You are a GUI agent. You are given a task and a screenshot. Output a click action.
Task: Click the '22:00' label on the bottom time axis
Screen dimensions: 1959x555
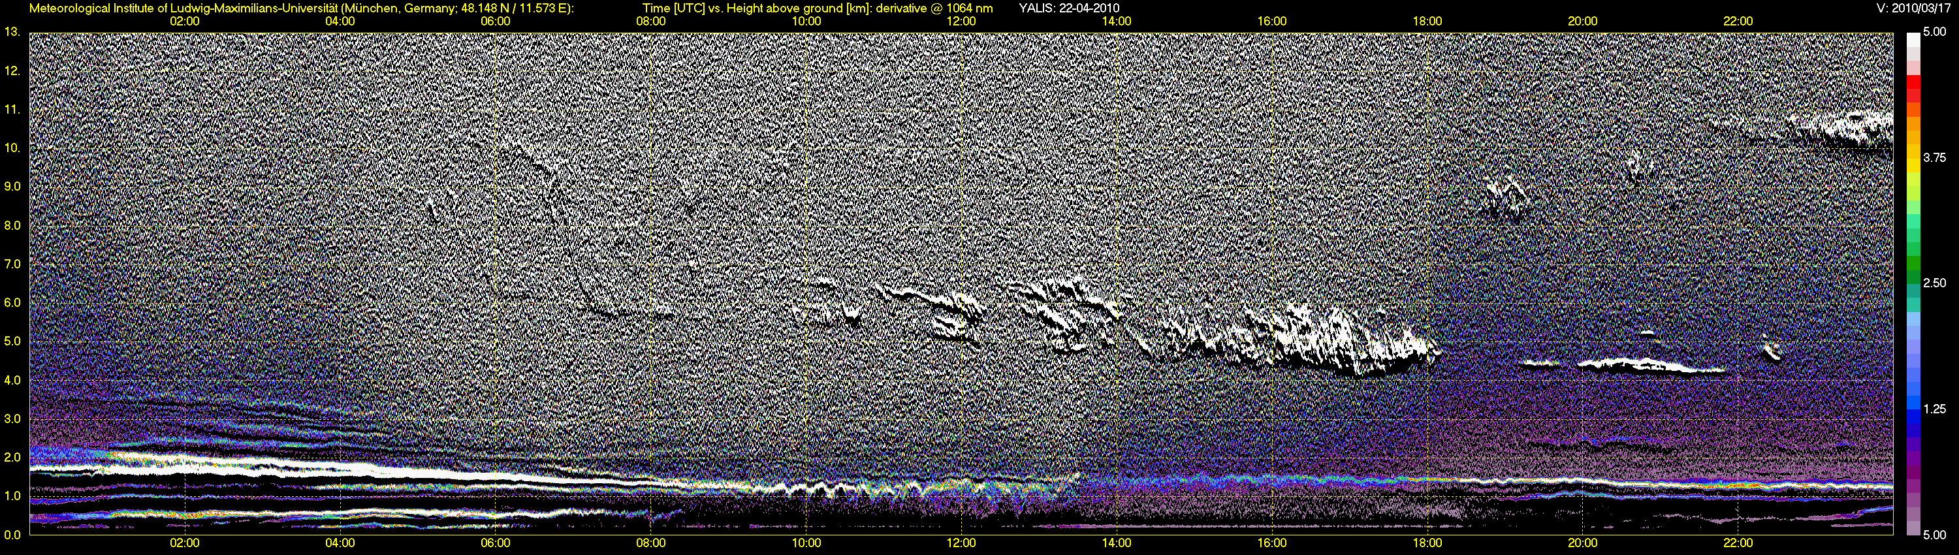pos(1738,544)
